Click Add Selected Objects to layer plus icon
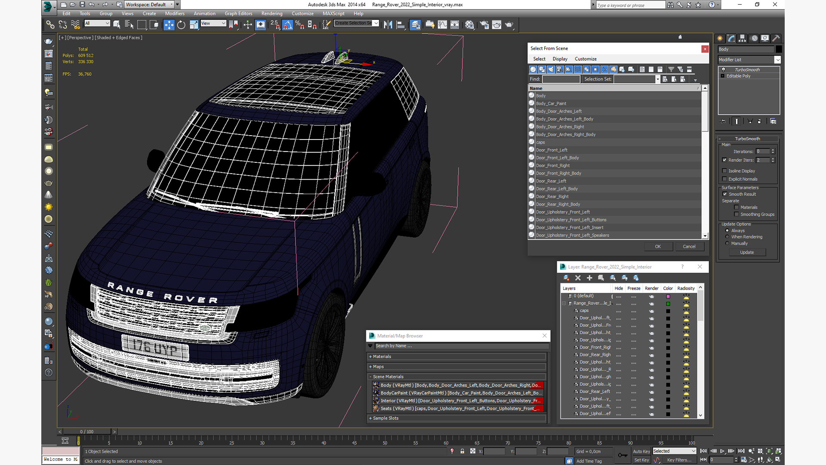This screenshot has height=465, width=826. click(589, 278)
